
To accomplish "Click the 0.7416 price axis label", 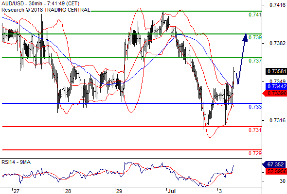I will (277, 5).
